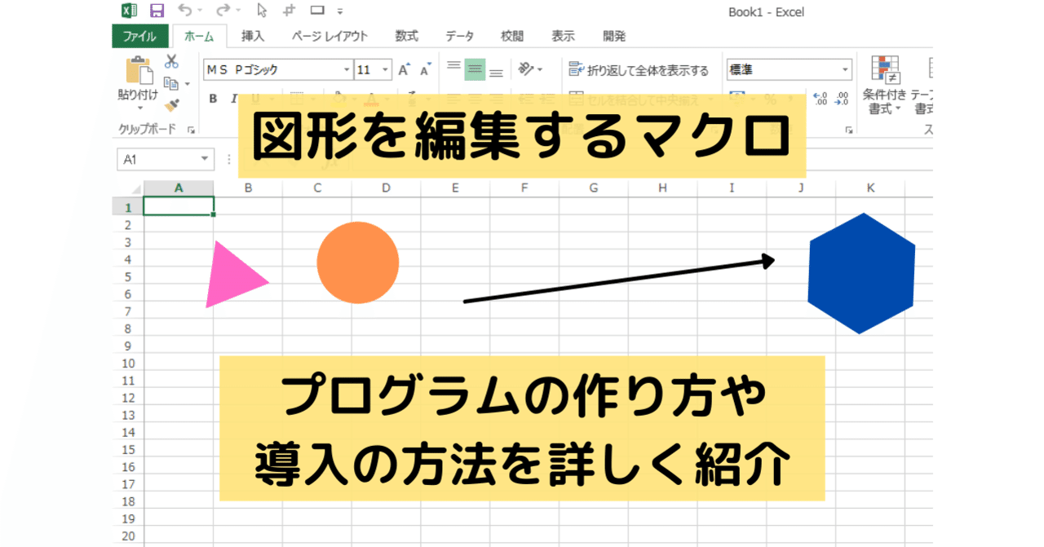Switch to the 挿入 ribbon tab
The width and height of the screenshot is (1044, 547).
pos(253,36)
